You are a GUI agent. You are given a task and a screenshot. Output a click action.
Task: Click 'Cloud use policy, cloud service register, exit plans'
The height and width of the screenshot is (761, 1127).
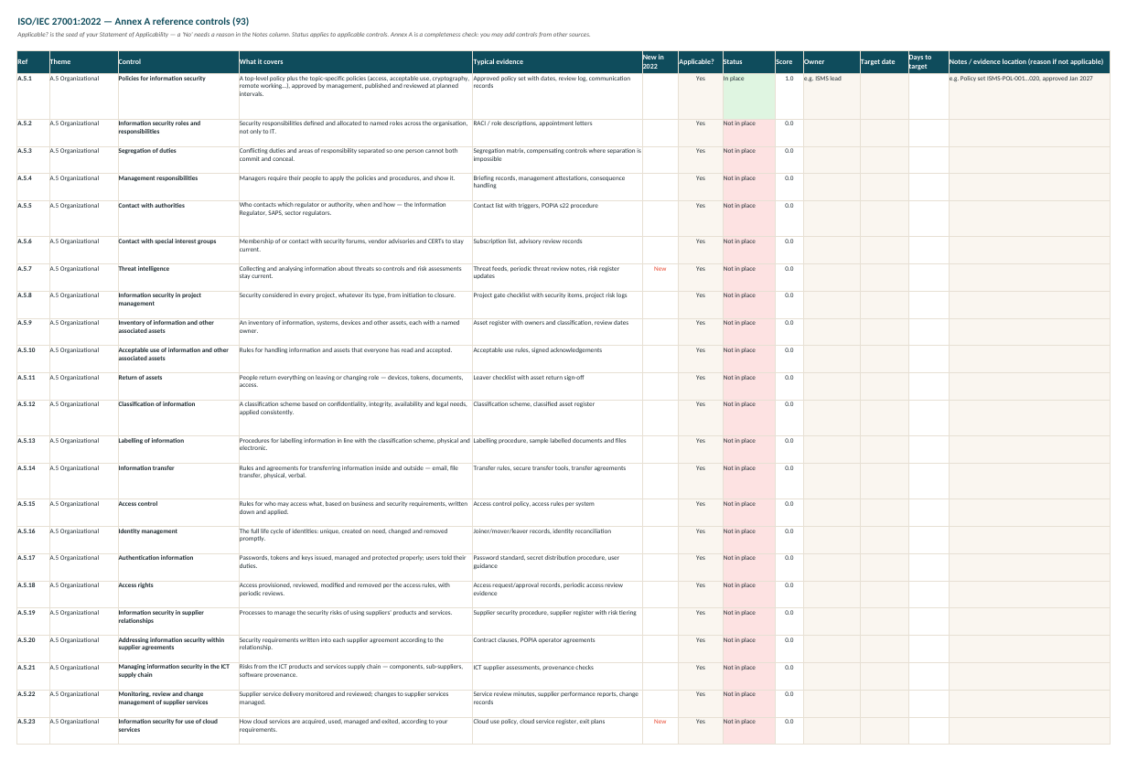[x=557, y=730]
